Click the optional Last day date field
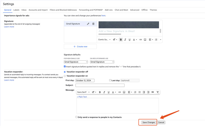This screenshot has height=128, width=205. 130,80
